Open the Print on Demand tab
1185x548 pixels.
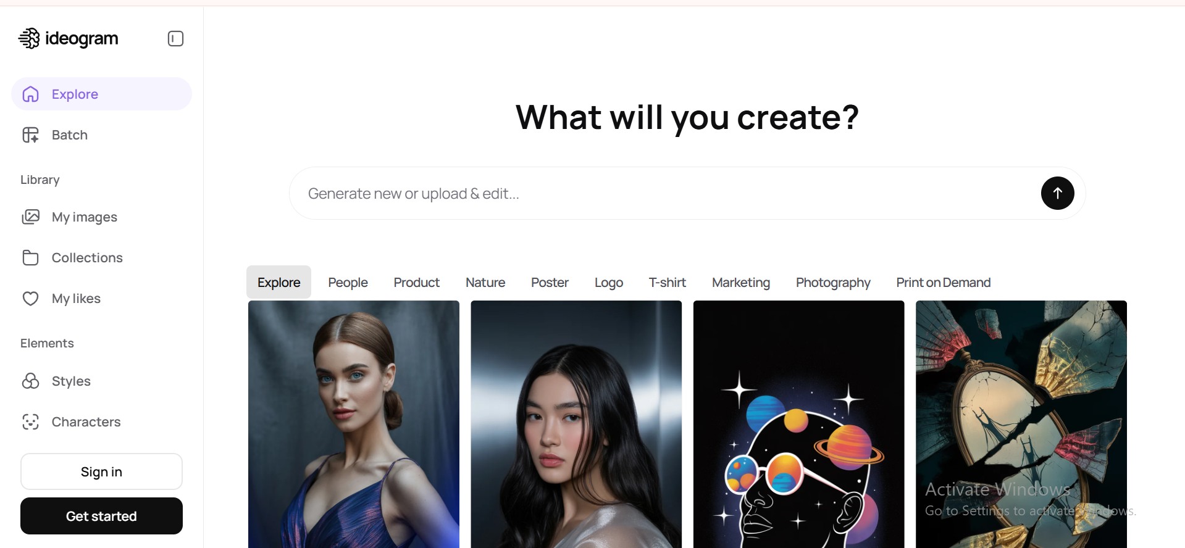coord(943,283)
